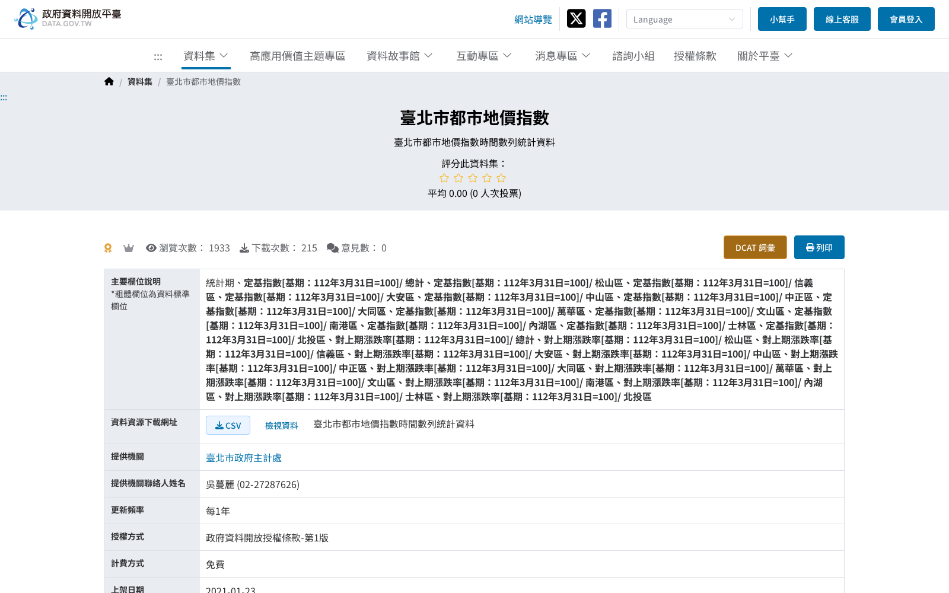Open the 網站導覽 link
Viewport: 949px width, 593px height.
pos(533,20)
